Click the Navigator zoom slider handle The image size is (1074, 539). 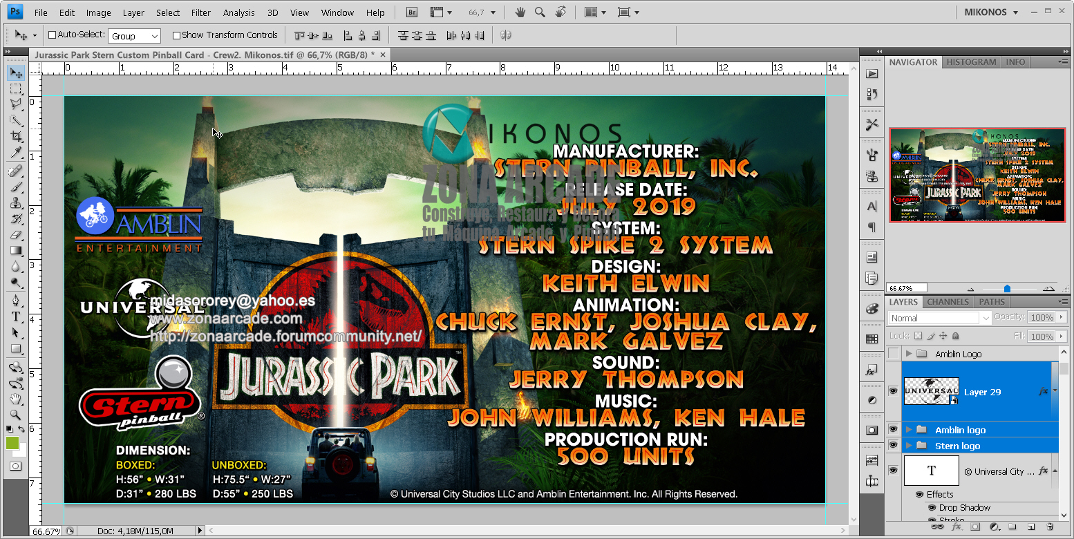point(1007,289)
